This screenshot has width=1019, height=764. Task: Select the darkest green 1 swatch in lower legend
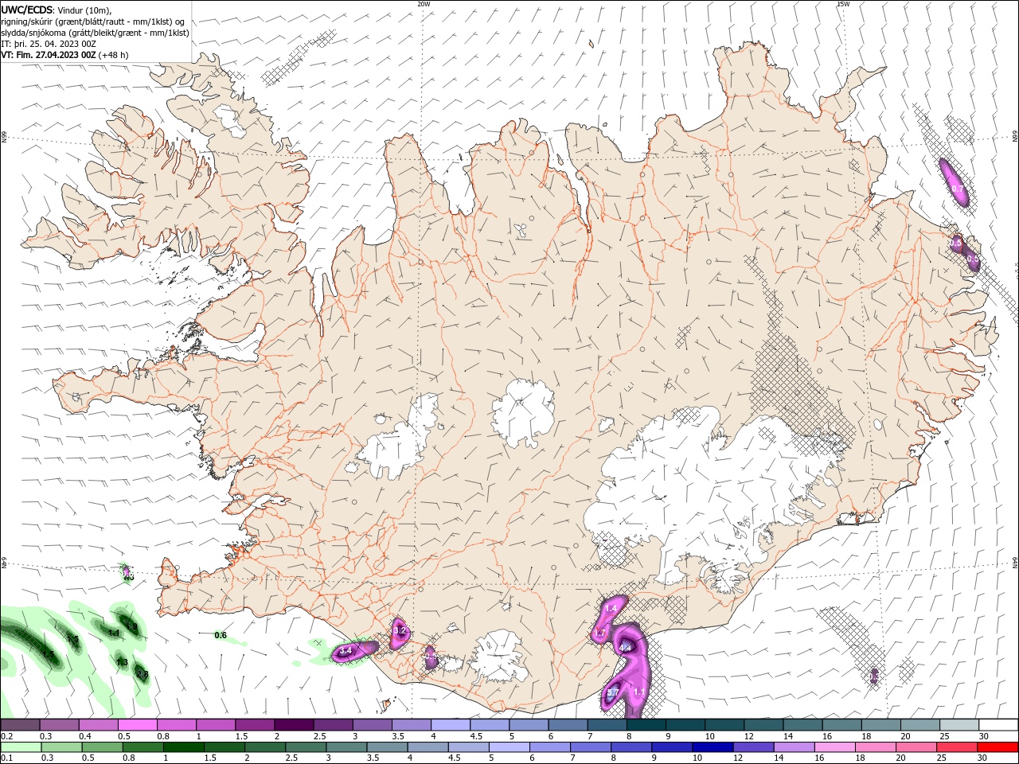point(184,747)
